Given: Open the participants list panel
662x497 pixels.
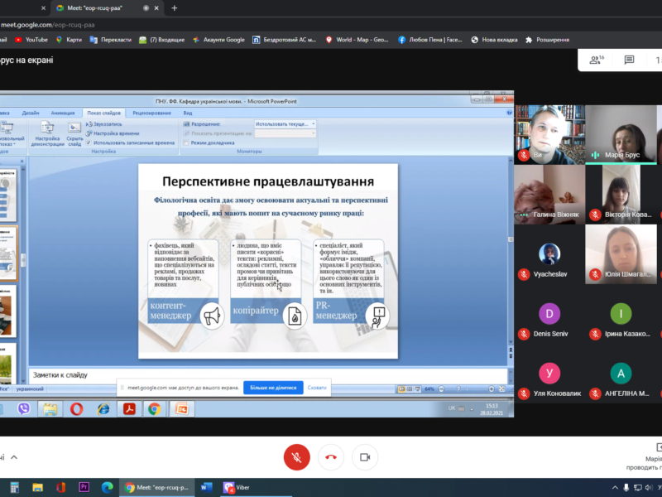Looking at the screenshot, I should [595, 60].
